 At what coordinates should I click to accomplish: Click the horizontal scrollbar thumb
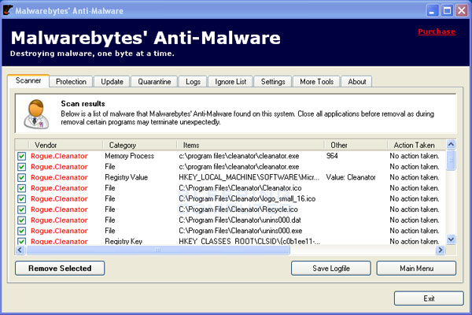(158, 250)
